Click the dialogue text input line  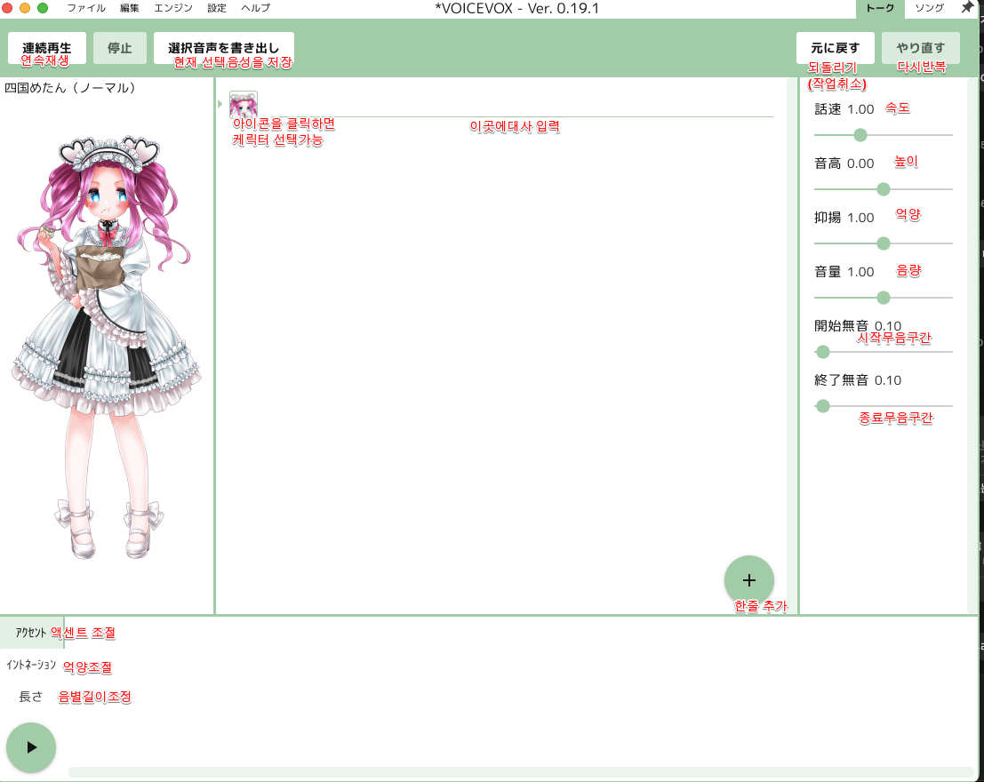click(x=516, y=107)
